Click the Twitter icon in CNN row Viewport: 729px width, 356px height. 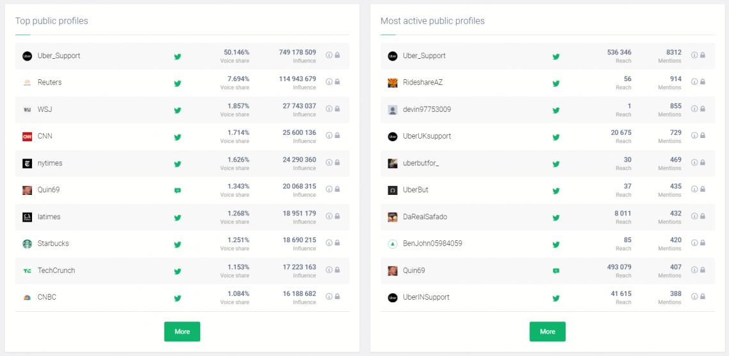click(x=177, y=137)
